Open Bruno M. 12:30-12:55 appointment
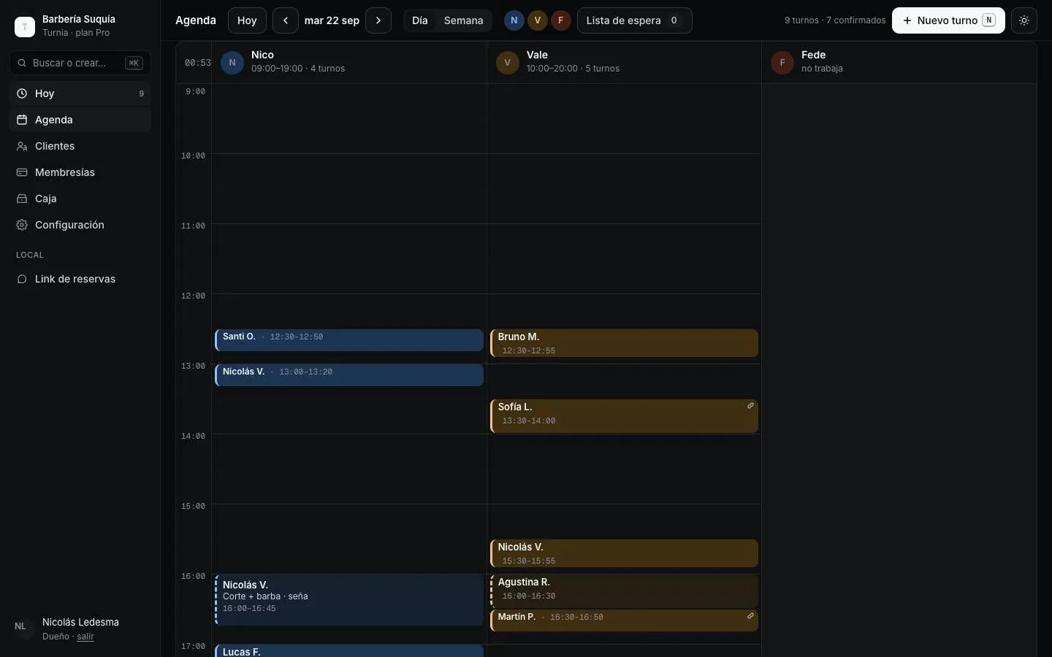 click(x=625, y=343)
